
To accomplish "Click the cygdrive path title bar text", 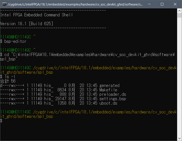I will 75,4.
